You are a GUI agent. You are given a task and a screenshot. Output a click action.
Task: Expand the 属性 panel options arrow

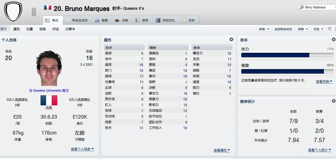(x=231, y=40)
